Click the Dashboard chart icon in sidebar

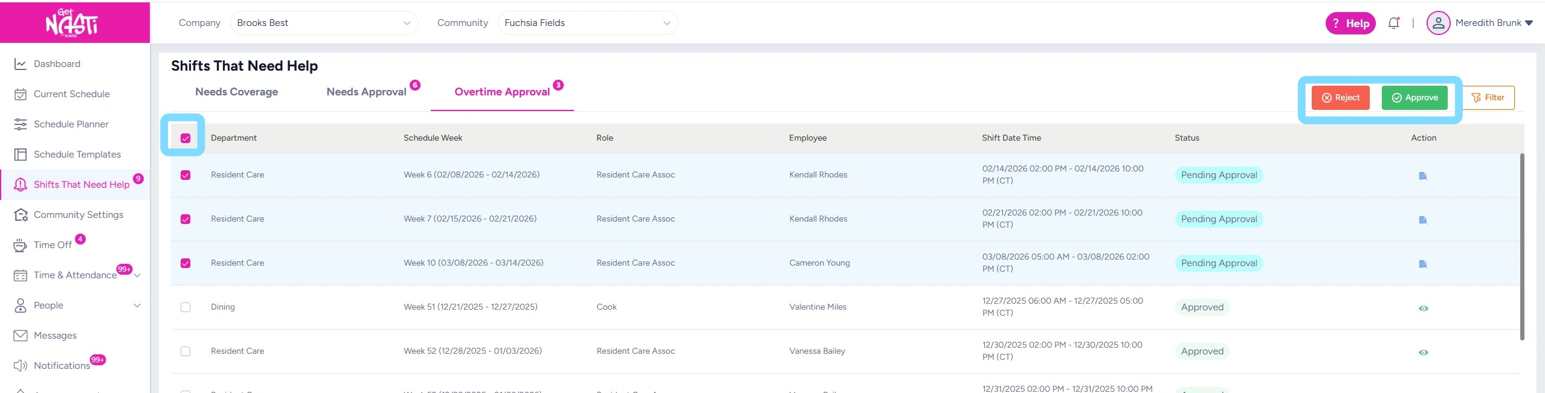pyautogui.click(x=21, y=64)
